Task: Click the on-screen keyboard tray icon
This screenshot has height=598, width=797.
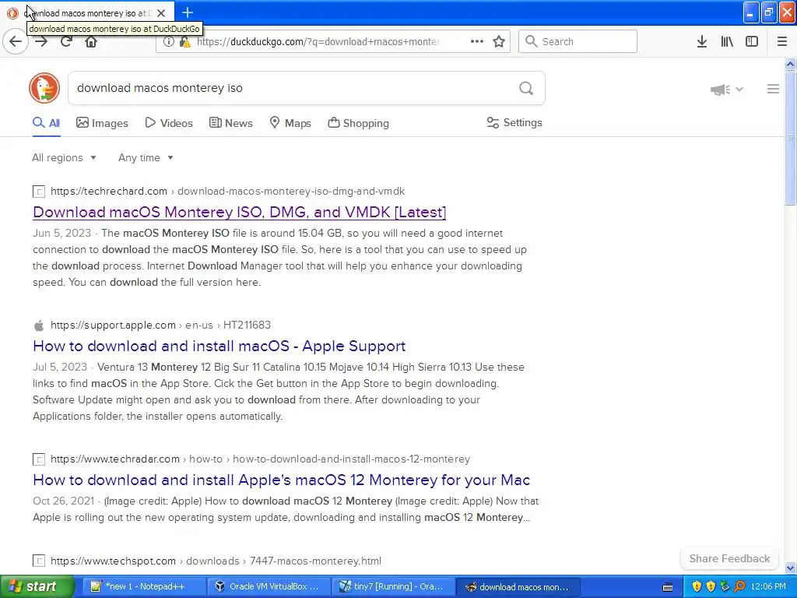Action: (668, 587)
